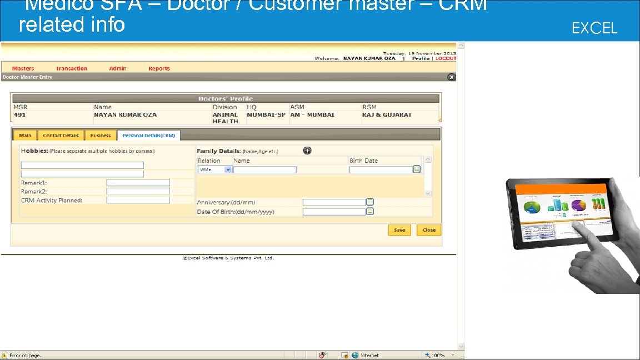Click the Profile link
Viewport: 640px width, 360px height.
422,57
